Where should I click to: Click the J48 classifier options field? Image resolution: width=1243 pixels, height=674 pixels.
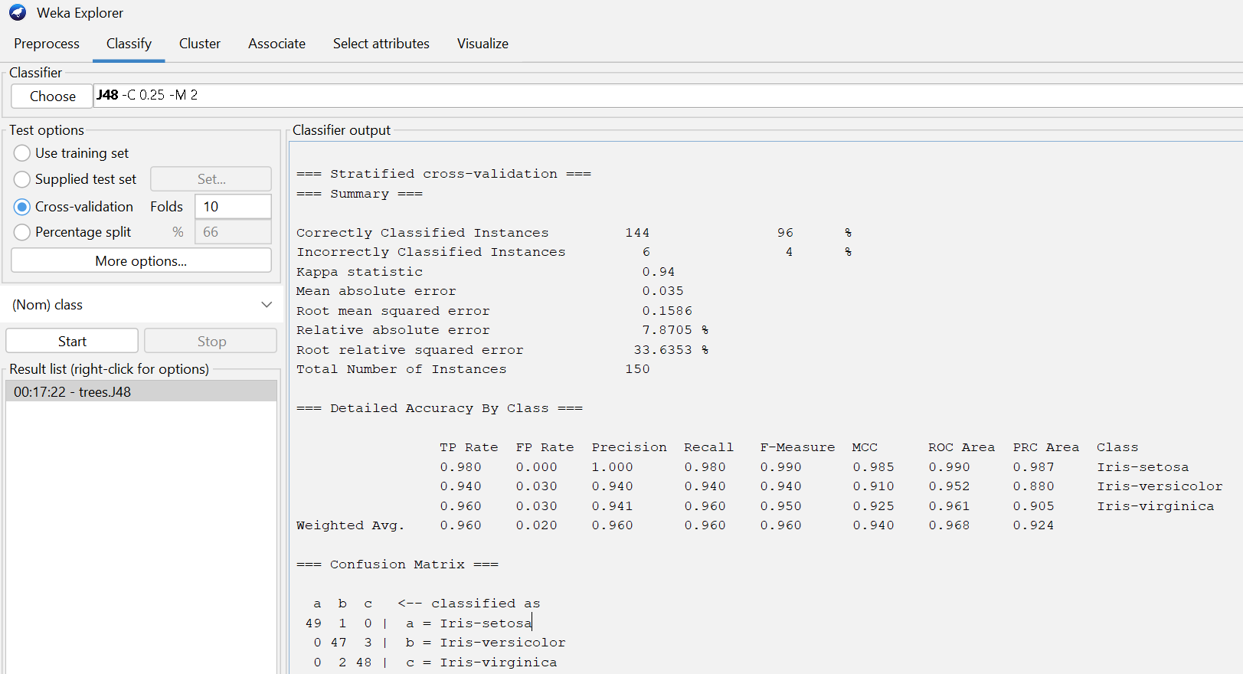click(668, 95)
